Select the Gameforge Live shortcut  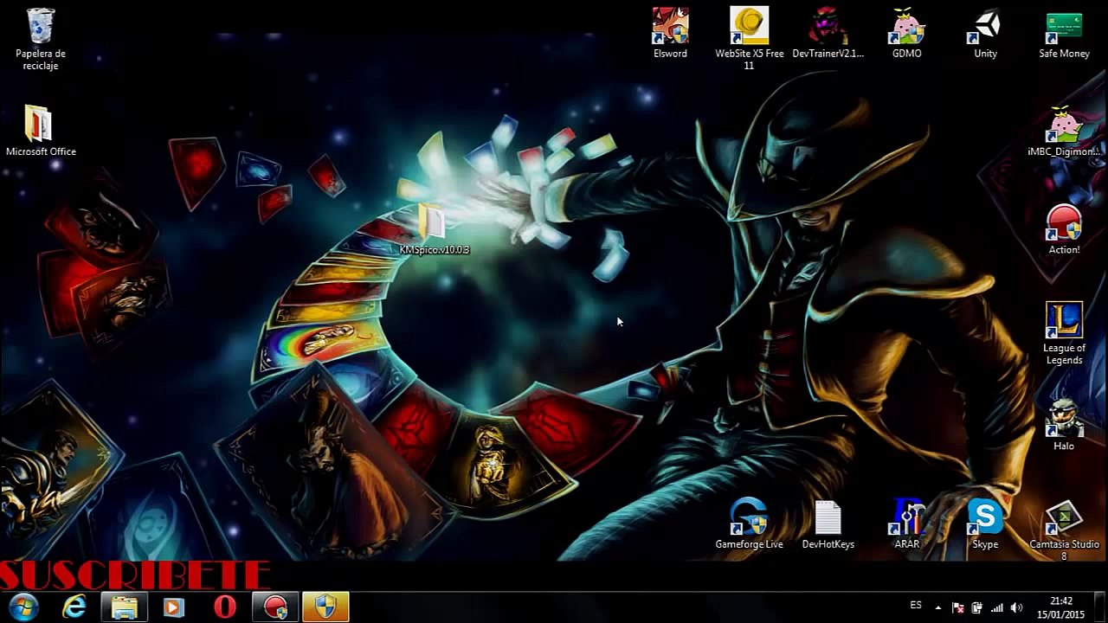[749, 524]
